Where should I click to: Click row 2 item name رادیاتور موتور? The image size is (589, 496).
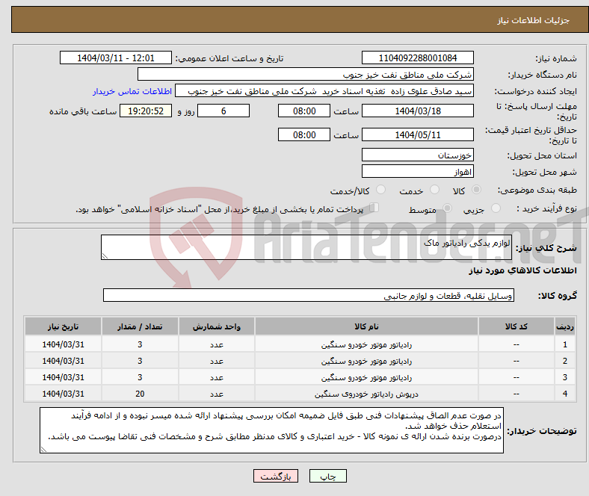(366, 361)
